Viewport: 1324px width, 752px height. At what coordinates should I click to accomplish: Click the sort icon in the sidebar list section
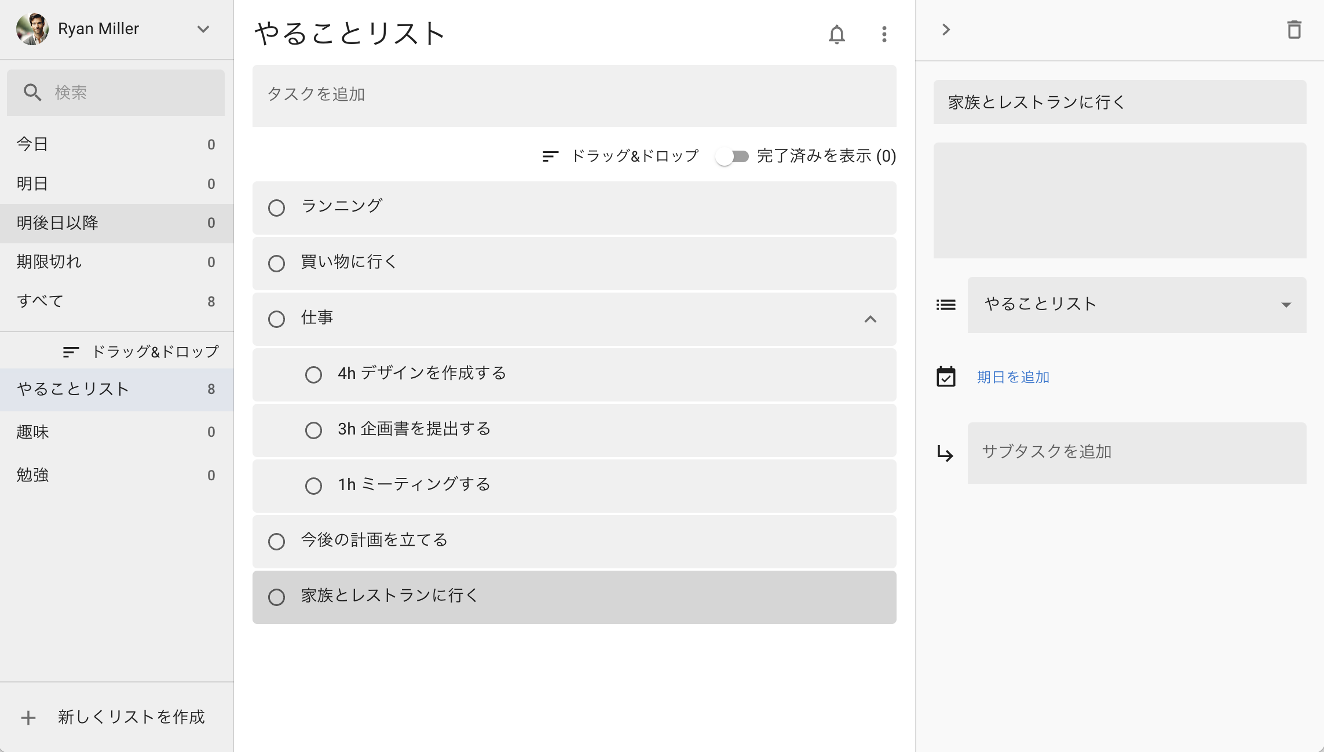tap(70, 351)
